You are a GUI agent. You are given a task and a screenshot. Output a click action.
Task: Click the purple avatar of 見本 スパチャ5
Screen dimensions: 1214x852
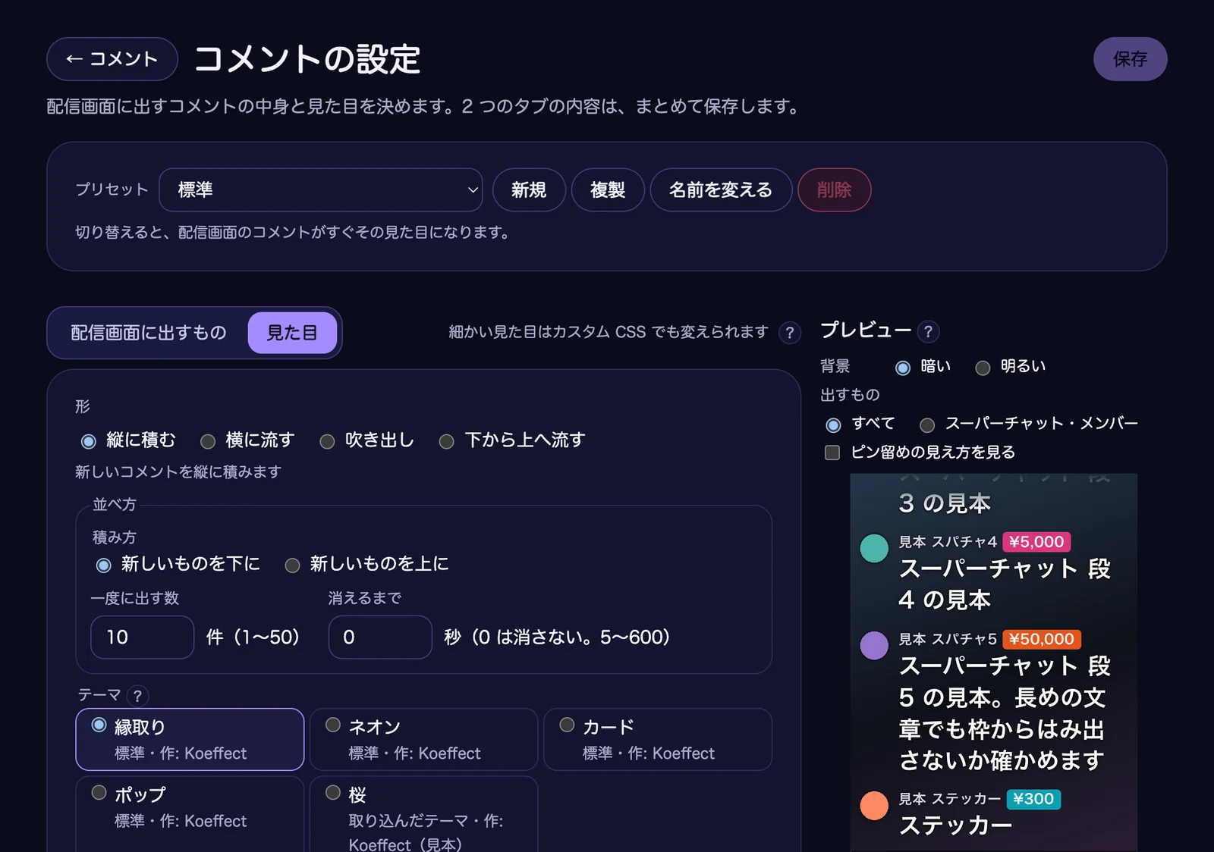click(874, 645)
